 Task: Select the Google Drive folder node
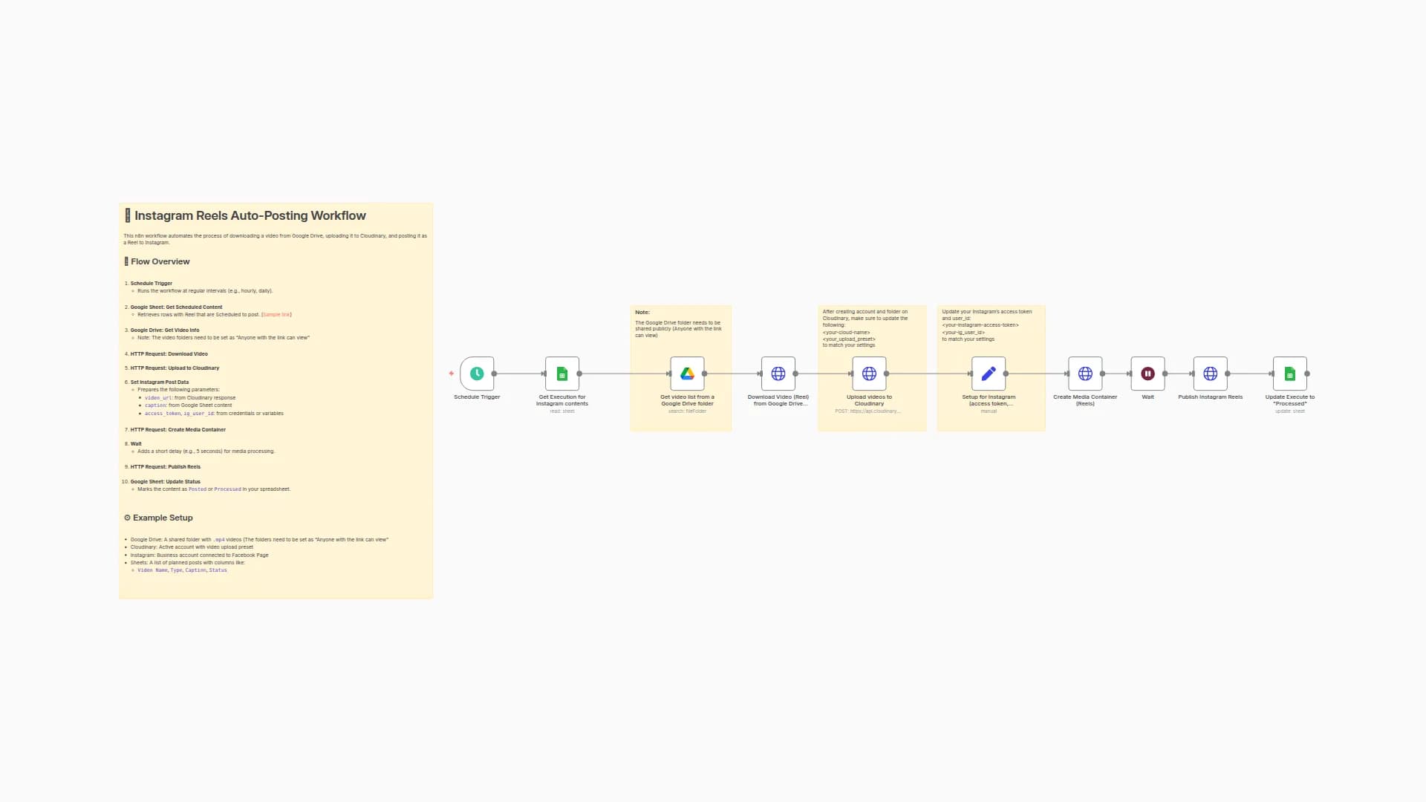point(687,374)
